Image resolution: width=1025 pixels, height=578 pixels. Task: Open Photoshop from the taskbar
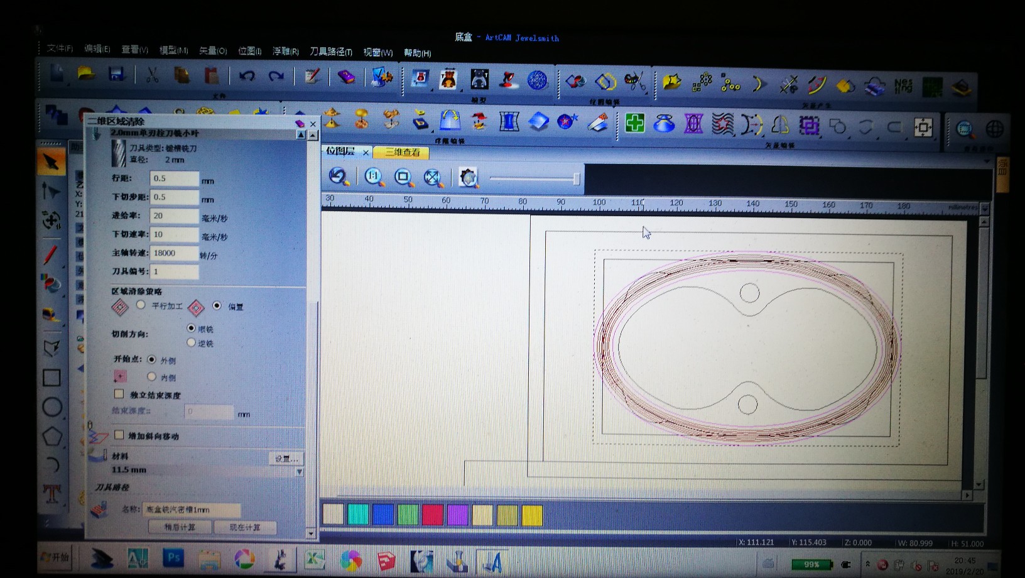[x=173, y=558]
